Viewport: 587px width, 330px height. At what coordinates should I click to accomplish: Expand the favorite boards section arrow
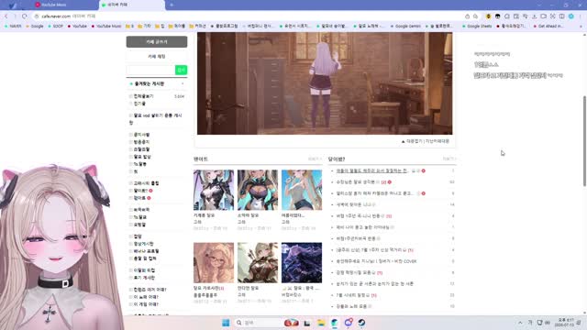[183, 83]
